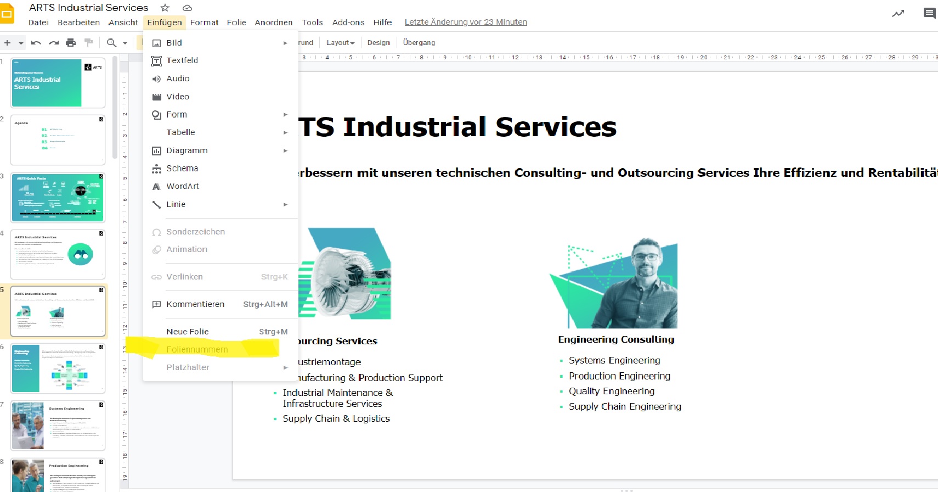
Task: Click the new slide plus button
Action: click(x=7, y=43)
